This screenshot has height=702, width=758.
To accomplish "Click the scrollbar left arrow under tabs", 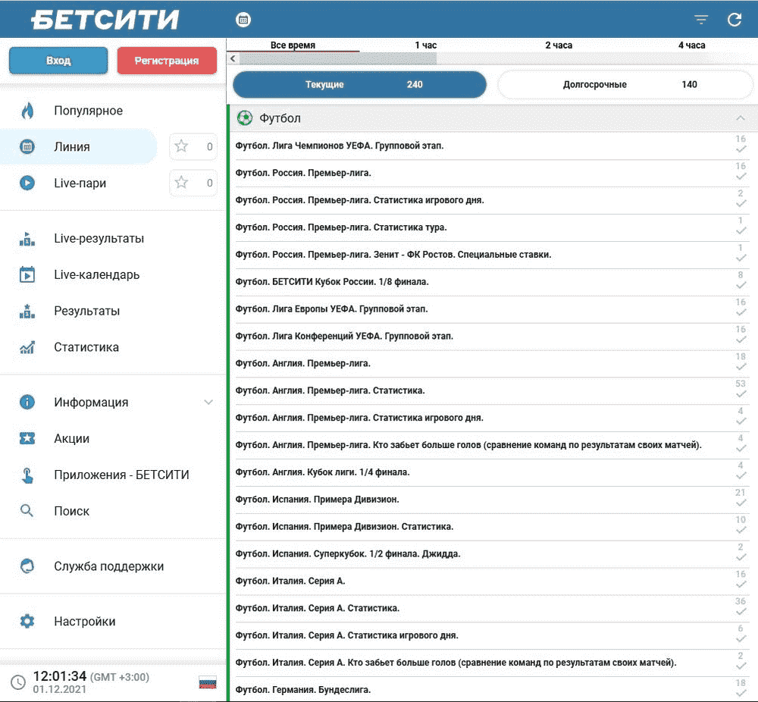I will point(233,58).
